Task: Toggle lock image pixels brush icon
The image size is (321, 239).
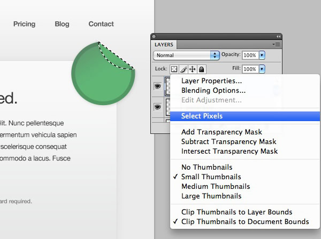Action: 183,69
